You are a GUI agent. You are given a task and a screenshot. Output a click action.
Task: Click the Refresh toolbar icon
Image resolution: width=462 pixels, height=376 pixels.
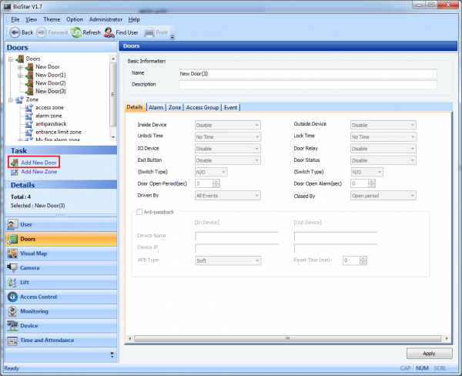point(76,32)
